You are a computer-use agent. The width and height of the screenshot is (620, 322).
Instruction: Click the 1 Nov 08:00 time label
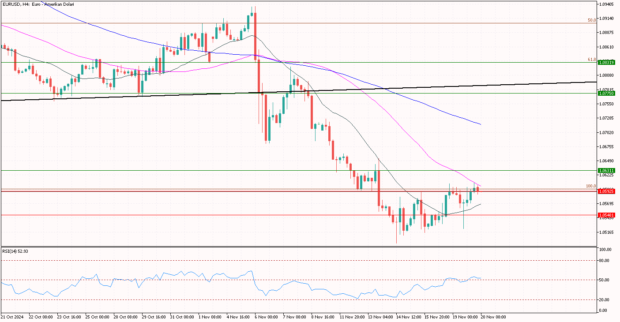pyautogui.click(x=210, y=317)
